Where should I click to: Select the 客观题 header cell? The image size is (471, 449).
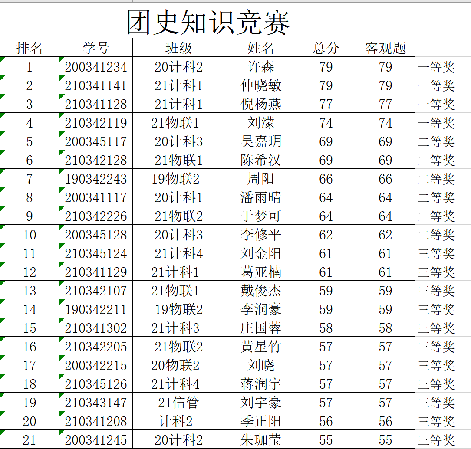(x=385, y=48)
